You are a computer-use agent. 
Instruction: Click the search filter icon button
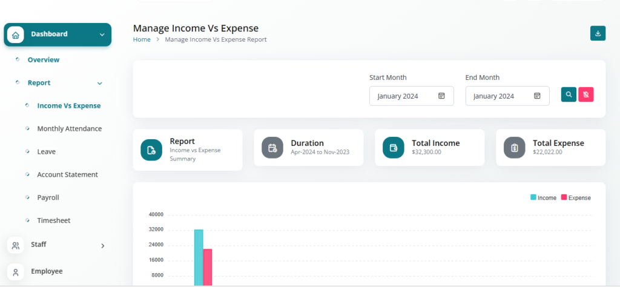[569, 94]
